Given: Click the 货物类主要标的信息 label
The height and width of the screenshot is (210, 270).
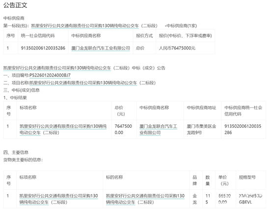Looking at the screenshot, I should point(23,160).
